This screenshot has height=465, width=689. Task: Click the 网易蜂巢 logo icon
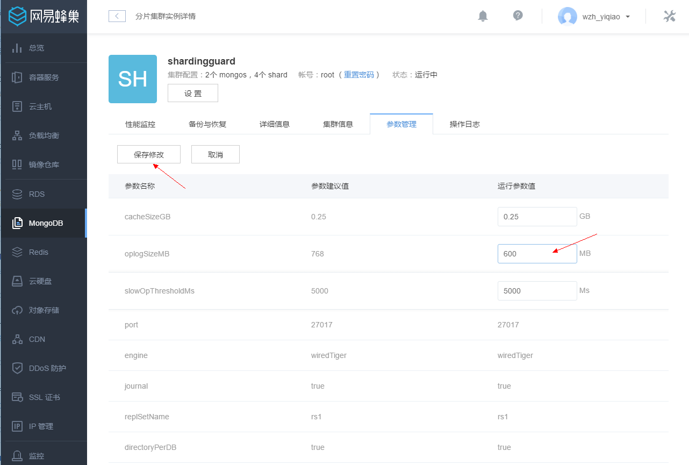(18, 17)
